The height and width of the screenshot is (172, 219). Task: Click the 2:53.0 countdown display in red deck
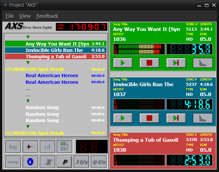click(x=190, y=160)
